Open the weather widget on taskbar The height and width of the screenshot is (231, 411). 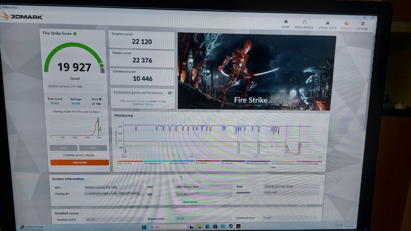[x=32, y=228]
